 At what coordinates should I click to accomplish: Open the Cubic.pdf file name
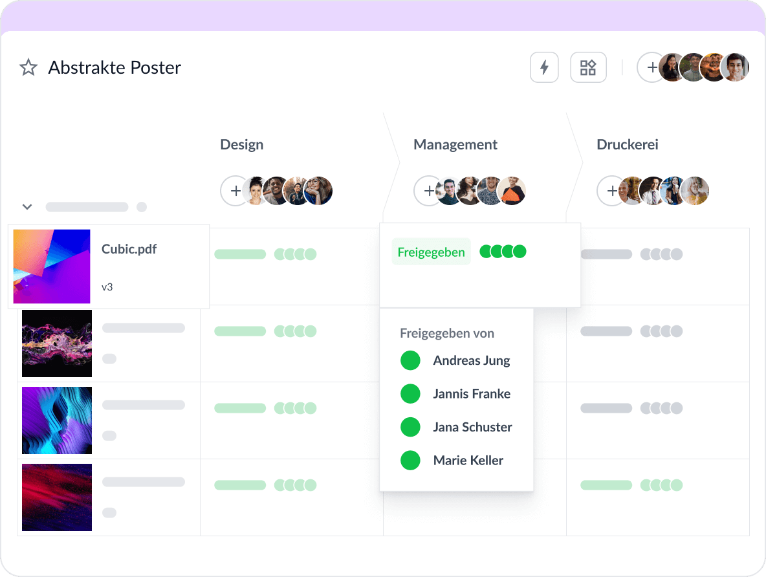[129, 248]
